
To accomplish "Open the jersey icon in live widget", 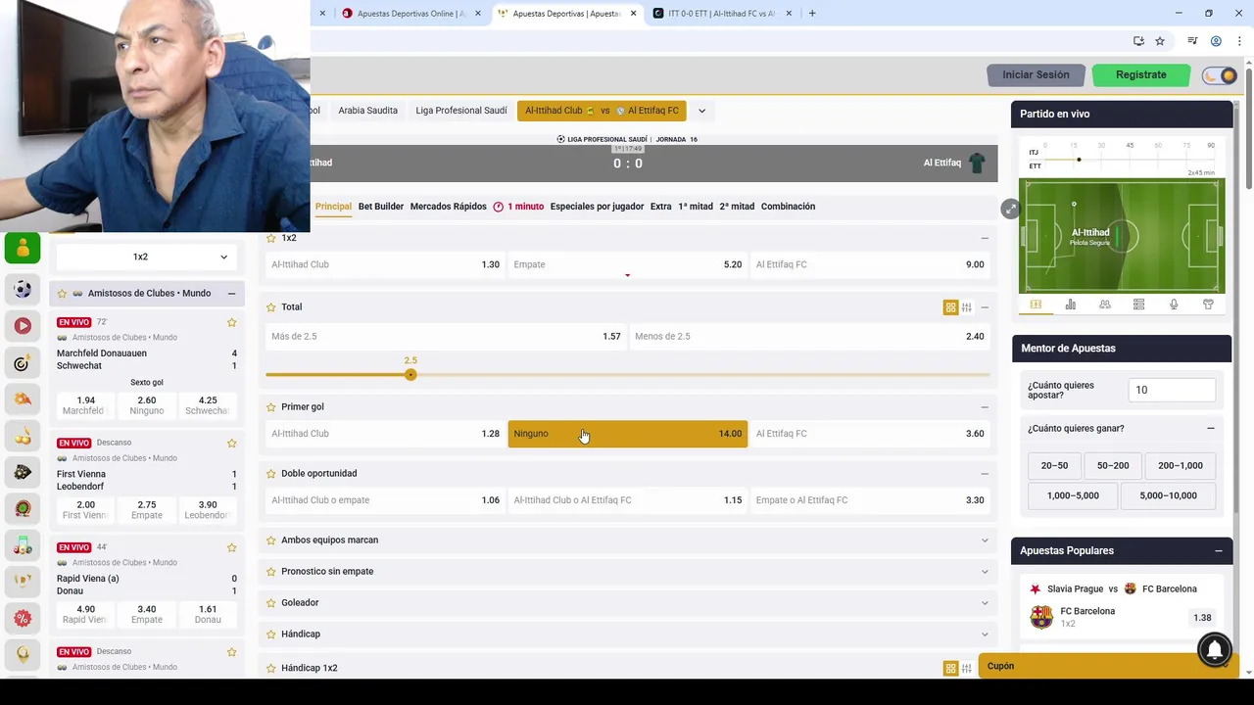I will pyautogui.click(x=1208, y=305).
